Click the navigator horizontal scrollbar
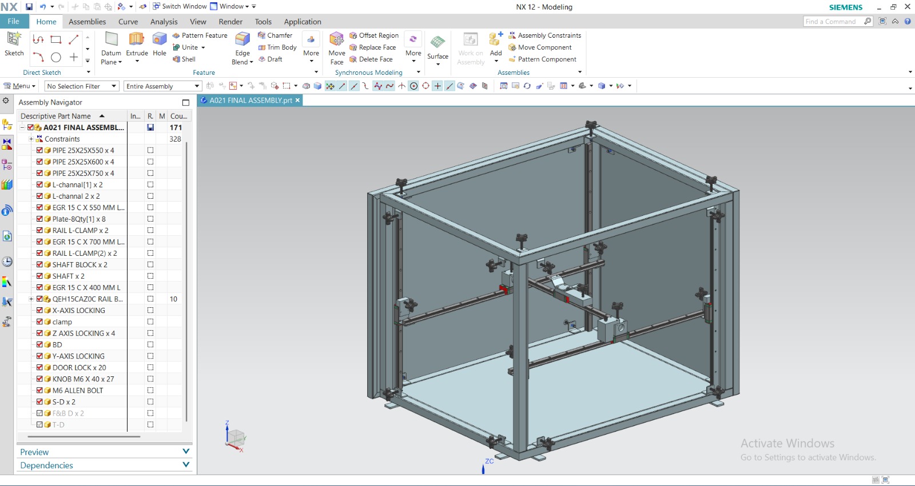The height and width of the screenshot is (486, 915). click(x=80, y=437)
